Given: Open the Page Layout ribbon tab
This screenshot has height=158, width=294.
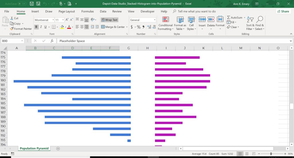Looking at the screenshot, I should pos(67,11).
